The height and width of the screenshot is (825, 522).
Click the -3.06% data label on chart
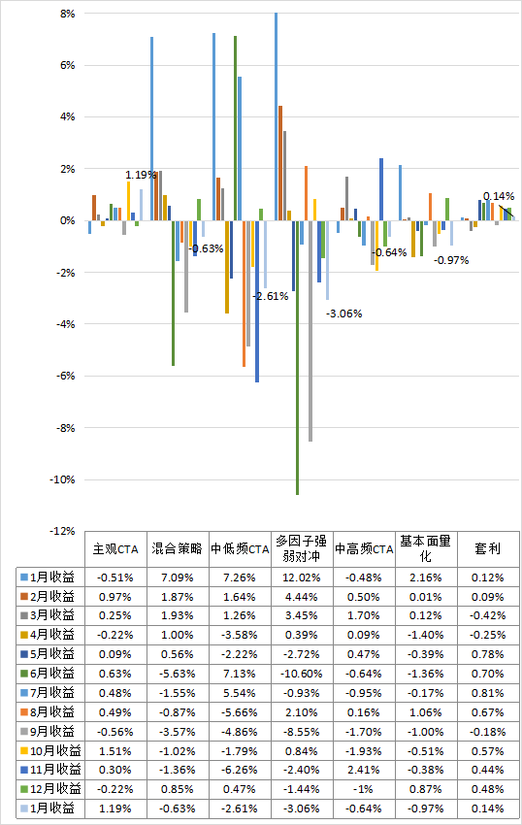344,313
